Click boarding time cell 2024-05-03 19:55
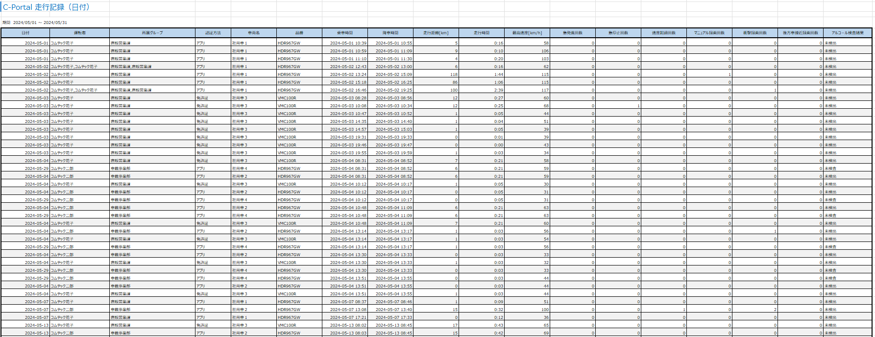 point(345,153)
